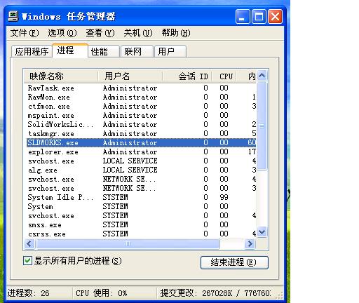Click the horizontal scrollbar right arrow
The image size is (359, 303).
(x=250, y=244)
